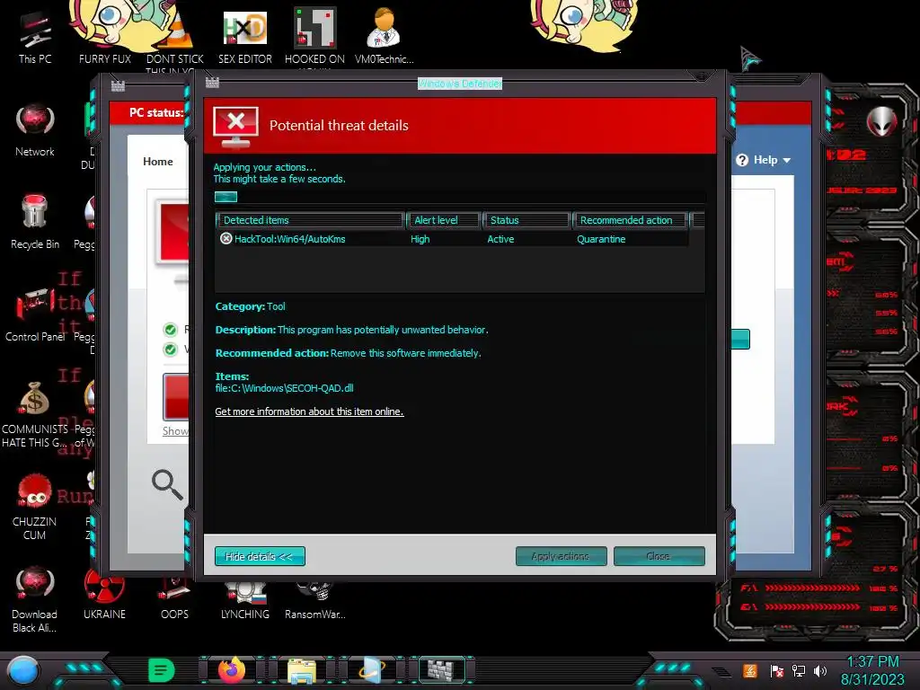Open the This PC desktop icon
Viewport: 920px width, 690px height.
click(x=35, y=37)
